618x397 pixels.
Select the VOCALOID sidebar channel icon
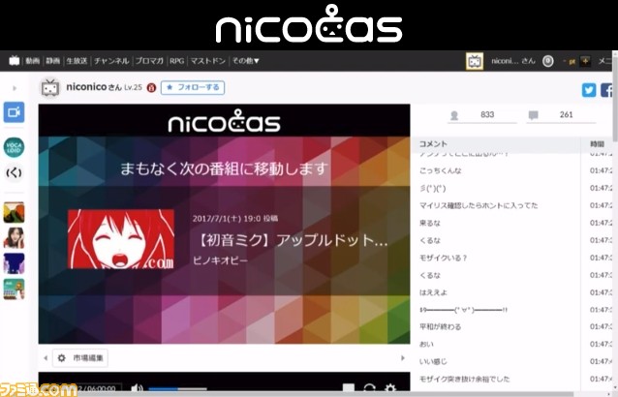[x=15, y=146]
